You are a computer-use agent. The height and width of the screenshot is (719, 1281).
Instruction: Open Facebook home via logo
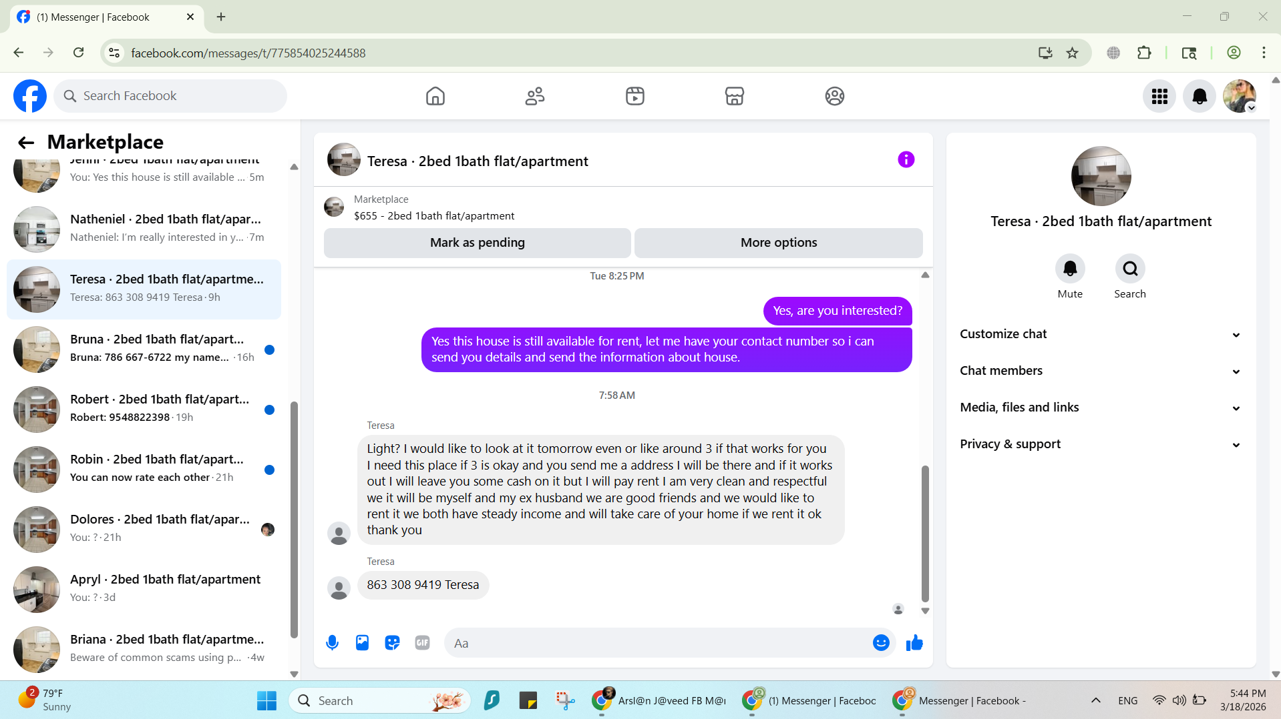(x=30, y=96)
